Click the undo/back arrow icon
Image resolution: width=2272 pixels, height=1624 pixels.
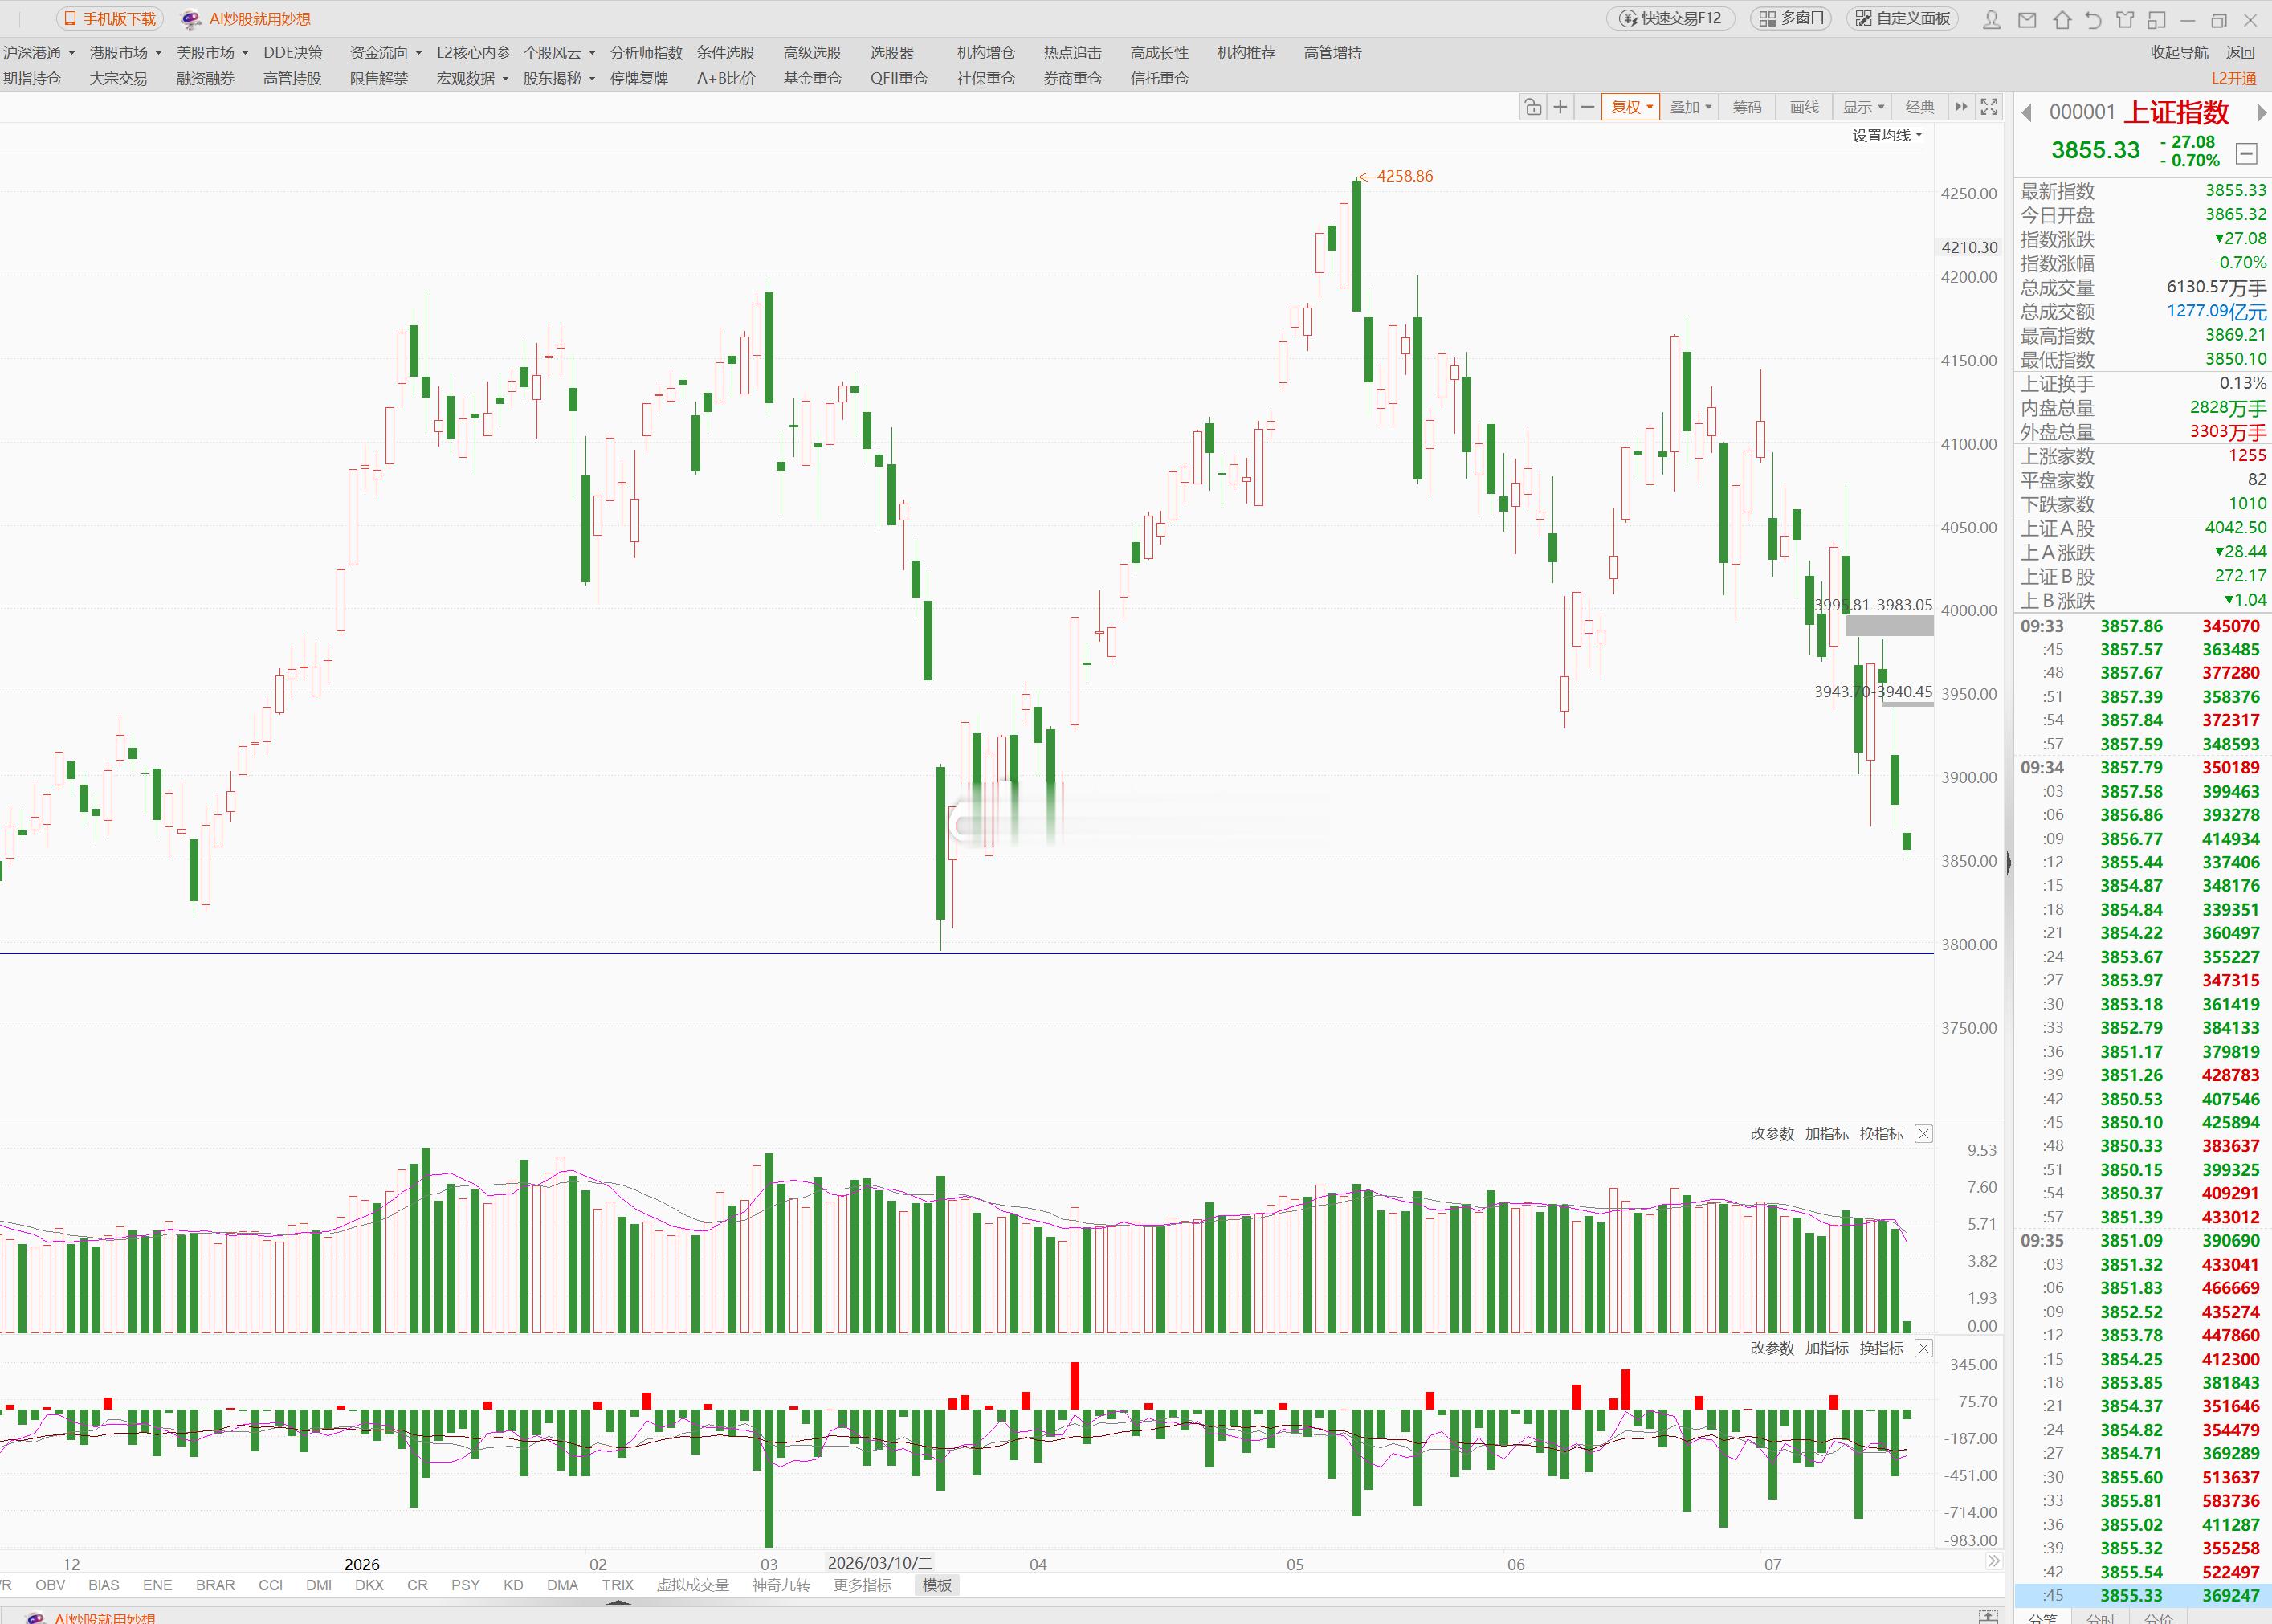pos(2093,19)
